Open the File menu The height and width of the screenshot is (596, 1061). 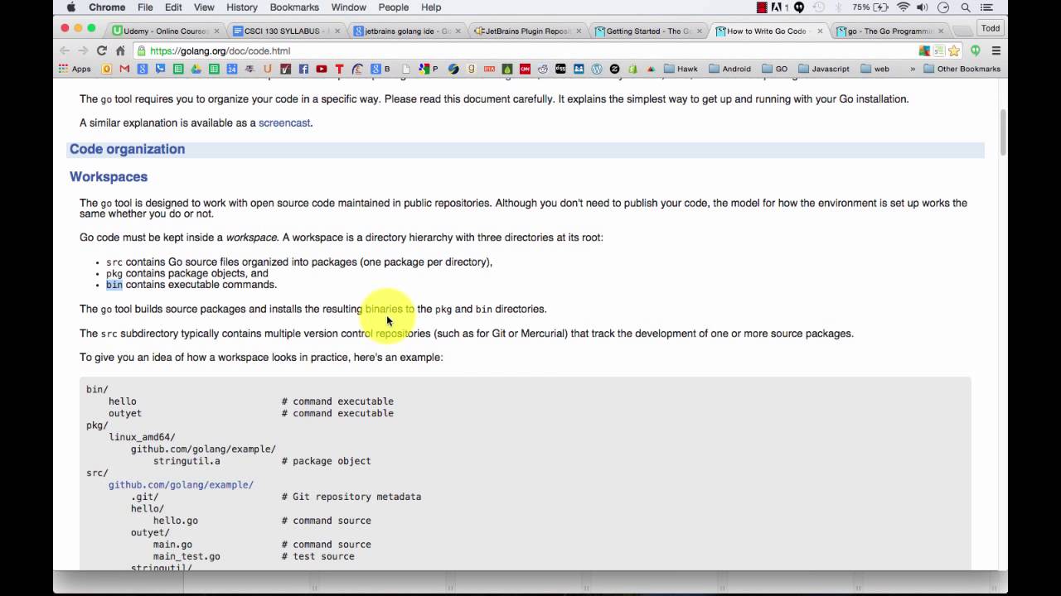[x=145, y=7]
